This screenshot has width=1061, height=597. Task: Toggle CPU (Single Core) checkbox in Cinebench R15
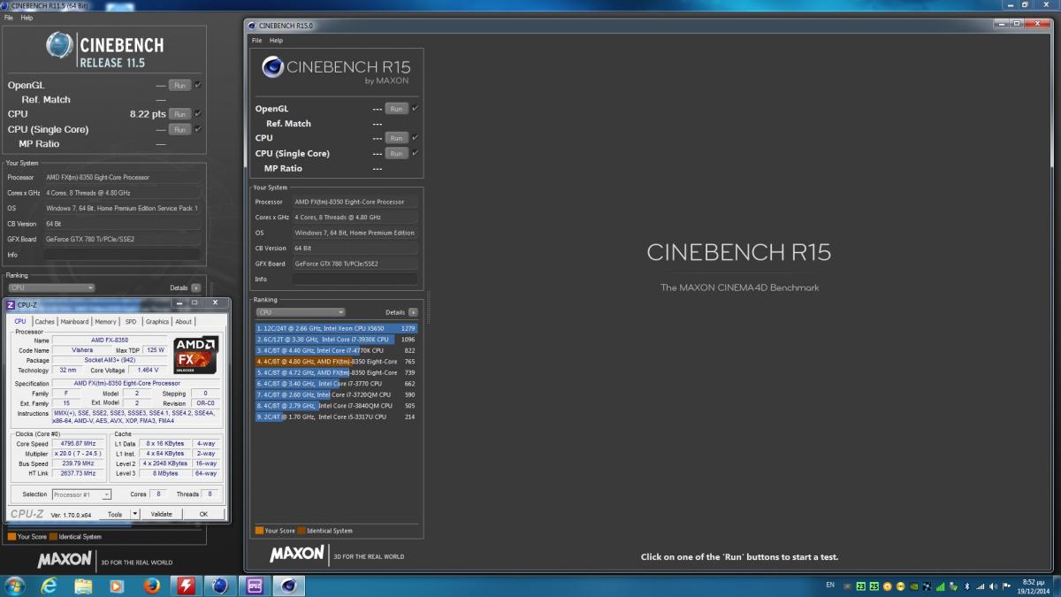pyautogui.click(x=415, y=153)
